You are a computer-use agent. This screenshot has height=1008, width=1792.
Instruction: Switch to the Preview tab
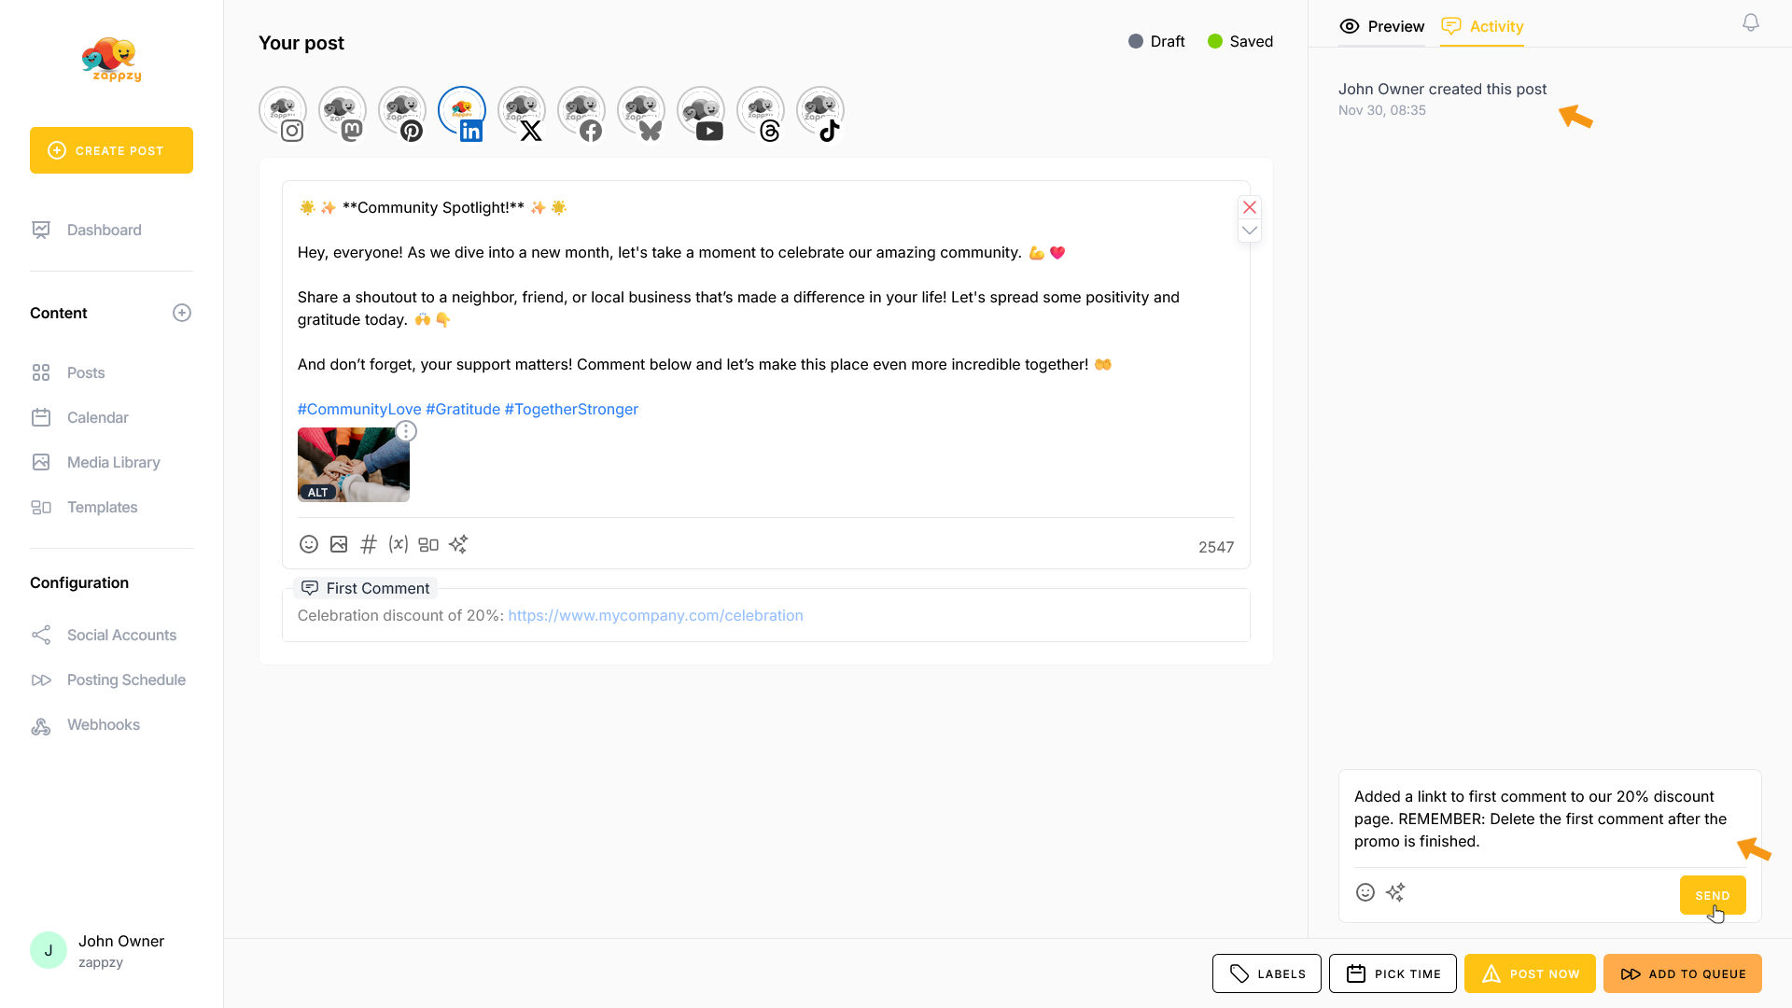[1382, 26]
